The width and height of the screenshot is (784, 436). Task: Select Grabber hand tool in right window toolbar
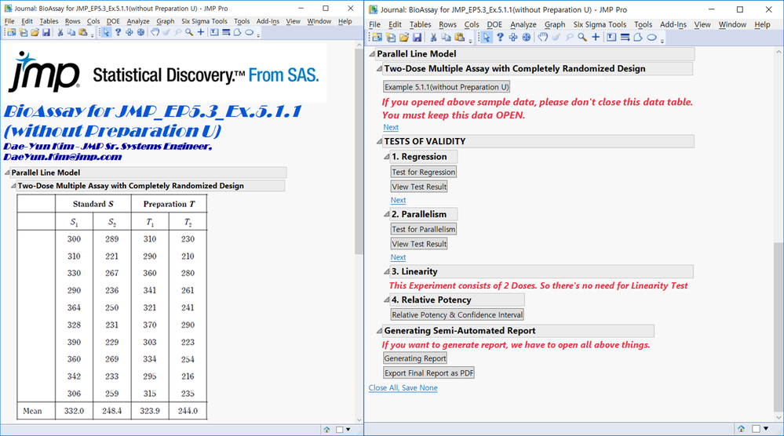(x=542, y=37)
